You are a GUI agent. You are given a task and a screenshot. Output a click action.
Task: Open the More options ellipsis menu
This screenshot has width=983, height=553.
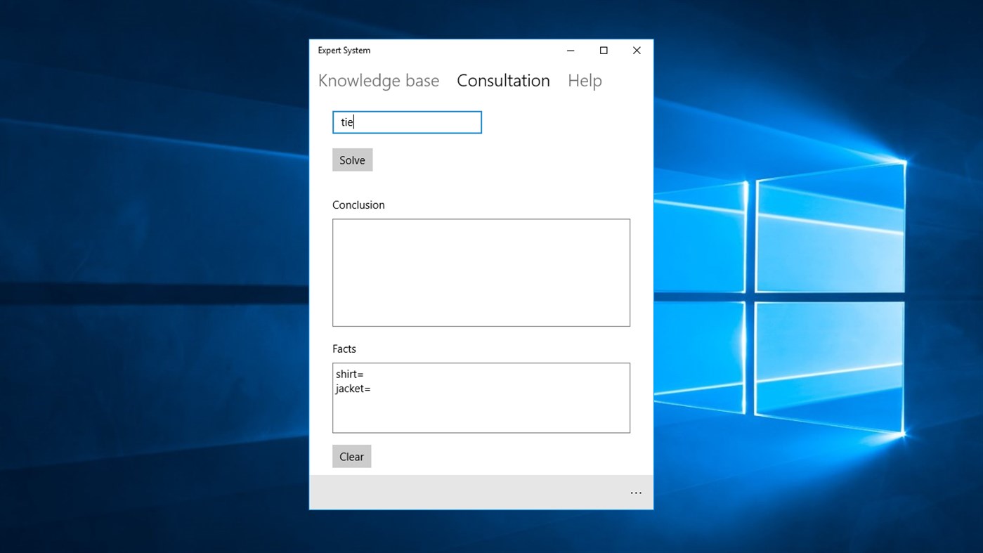(636, 493)
